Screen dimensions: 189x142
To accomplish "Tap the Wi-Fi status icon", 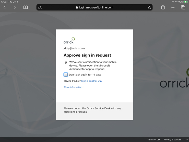I will click(173, 2).
